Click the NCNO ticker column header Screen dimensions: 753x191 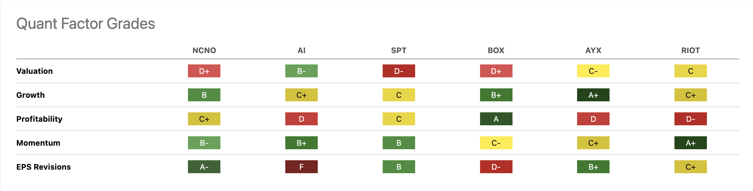coord(204,51)
